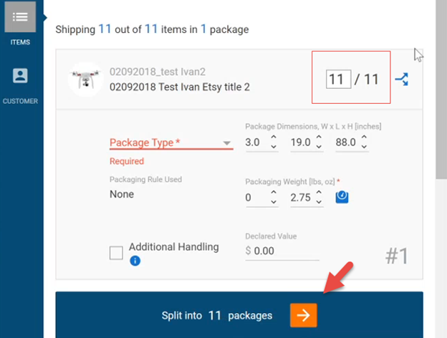
Task: Click the split/shuffle package arrows icon
Action: click(x=402, y=79)
